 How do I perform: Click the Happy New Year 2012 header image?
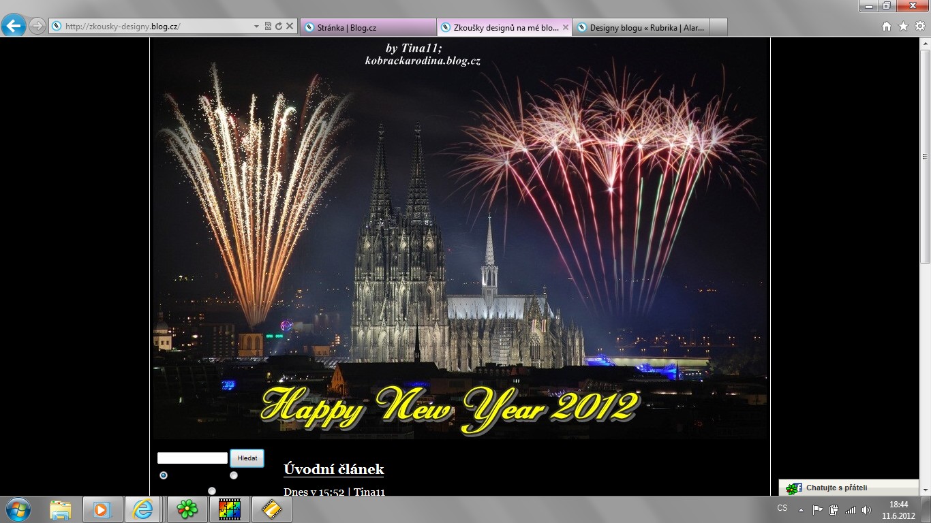(x=460, y=238)
